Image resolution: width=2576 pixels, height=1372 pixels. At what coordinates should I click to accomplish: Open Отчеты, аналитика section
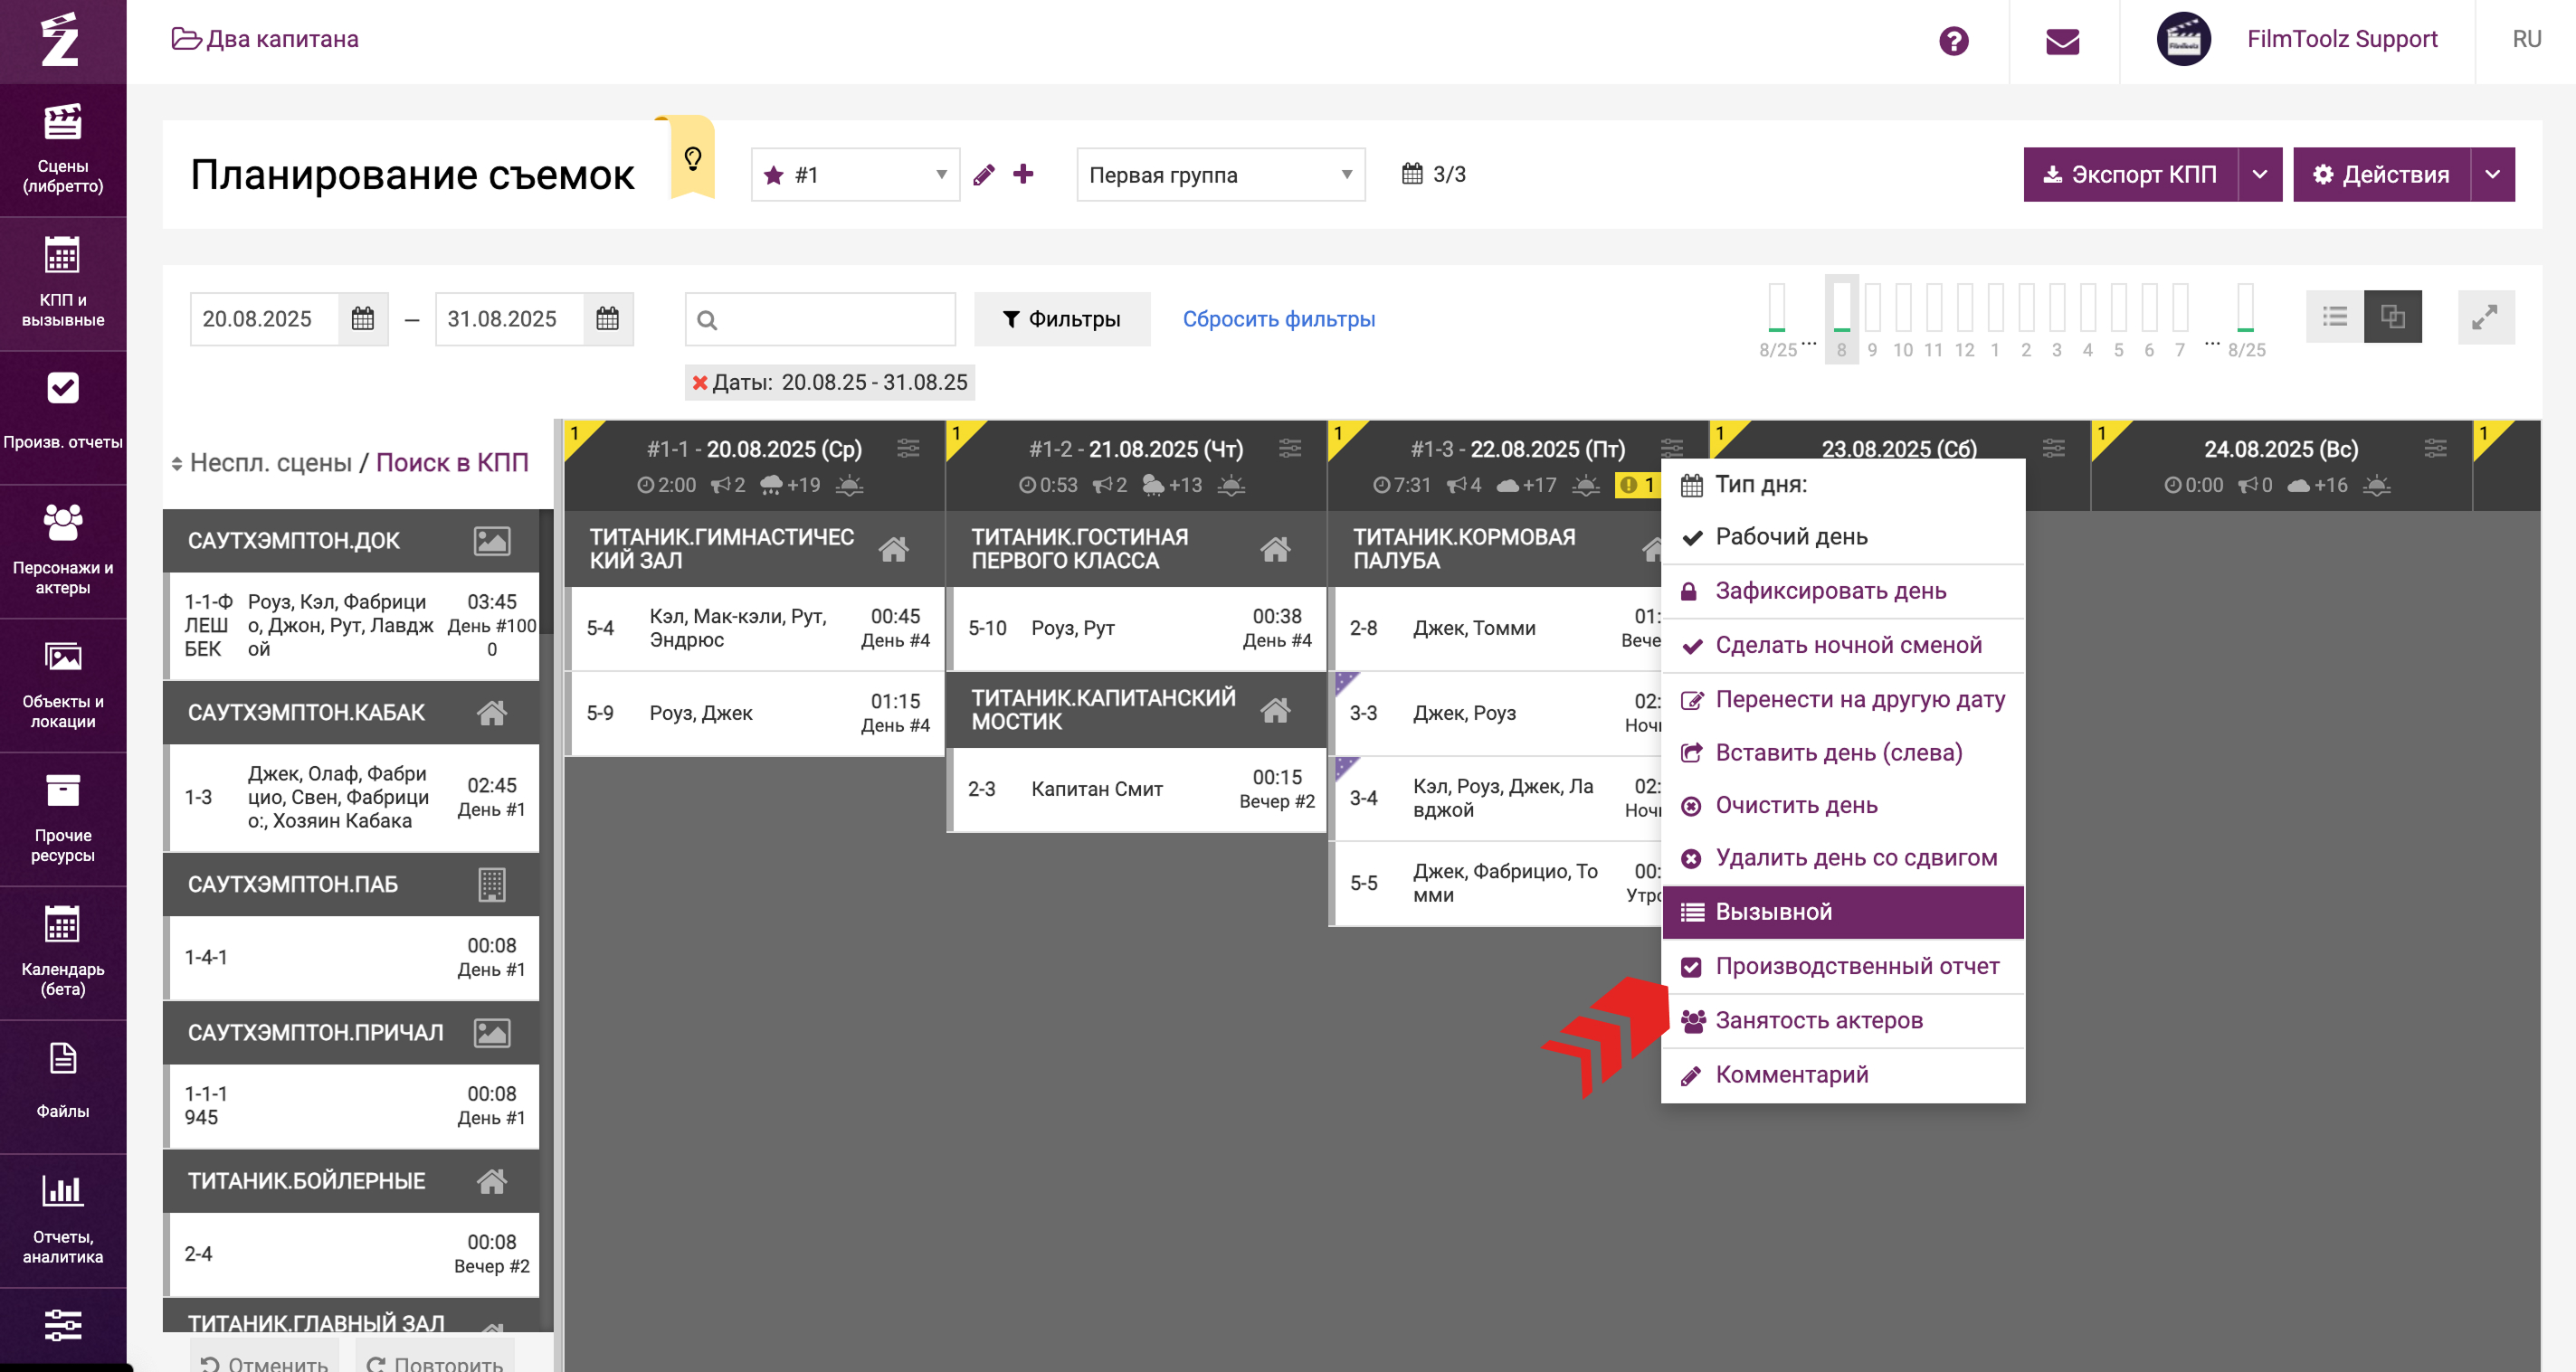[63, 1221]
